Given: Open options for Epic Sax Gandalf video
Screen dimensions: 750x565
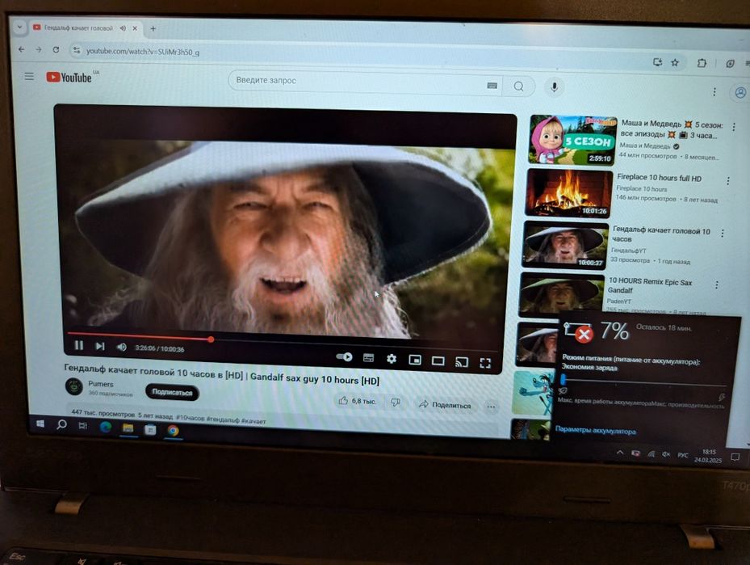Looking at the screenshot, I should pyautogui.click(x=717, y=285).
